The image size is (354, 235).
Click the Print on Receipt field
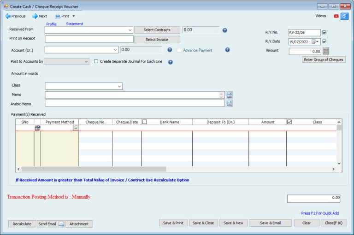[89, 39]
